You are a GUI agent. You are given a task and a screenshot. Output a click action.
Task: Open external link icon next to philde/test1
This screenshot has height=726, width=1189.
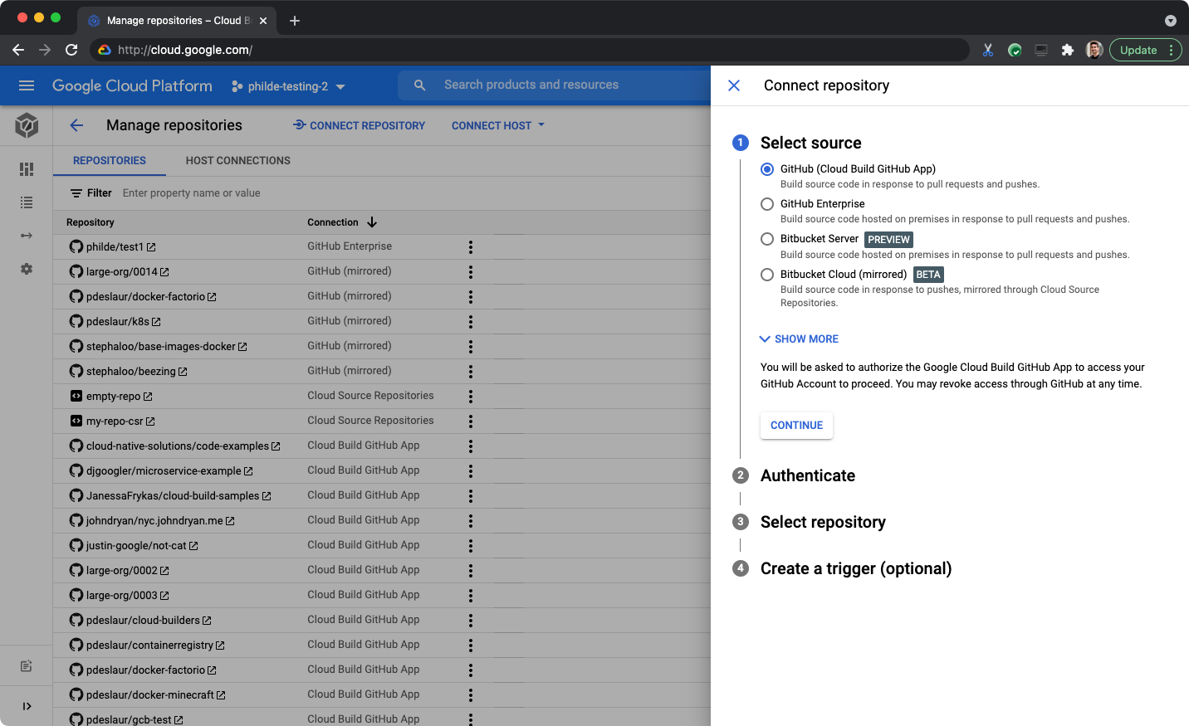[x=151, y=247]
